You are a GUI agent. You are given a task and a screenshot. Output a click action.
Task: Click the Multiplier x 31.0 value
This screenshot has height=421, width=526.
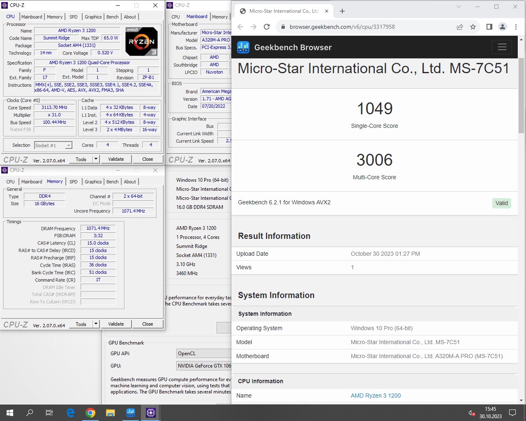(54, 115)
